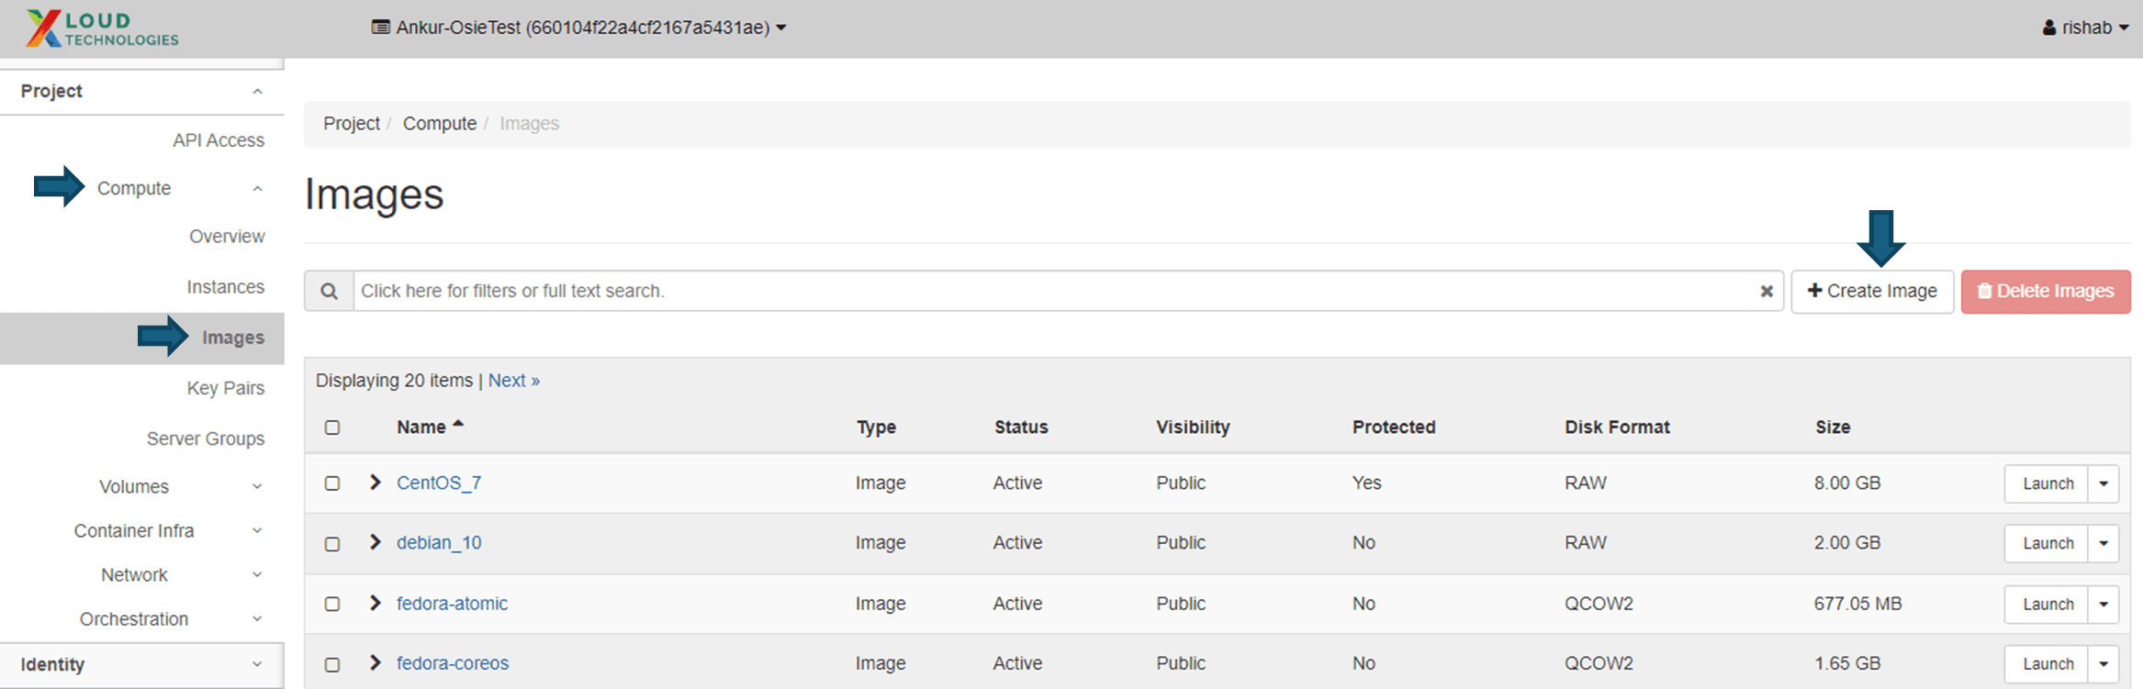Open actions dropdown caret for fedora-atomic
The height and width of the screenshot is (689, 2143).
pyautogui.click(x=2104, y=604)
